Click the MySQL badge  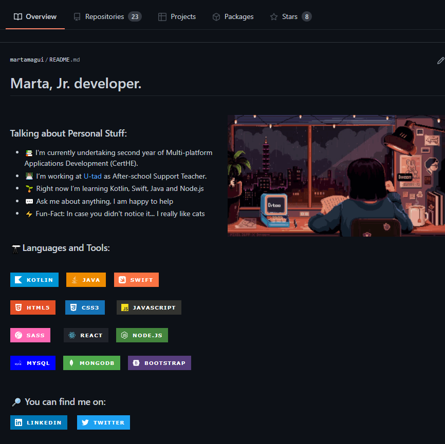tap(33, 363)
